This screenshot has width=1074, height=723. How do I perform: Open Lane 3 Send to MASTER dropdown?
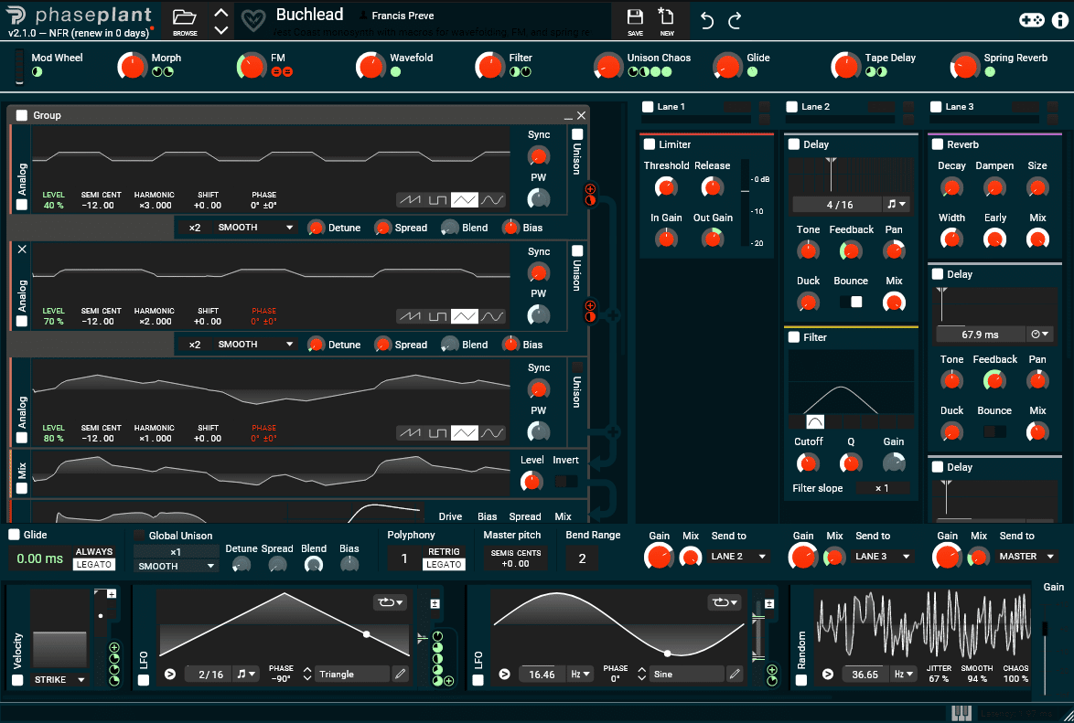pos(1026,557)
